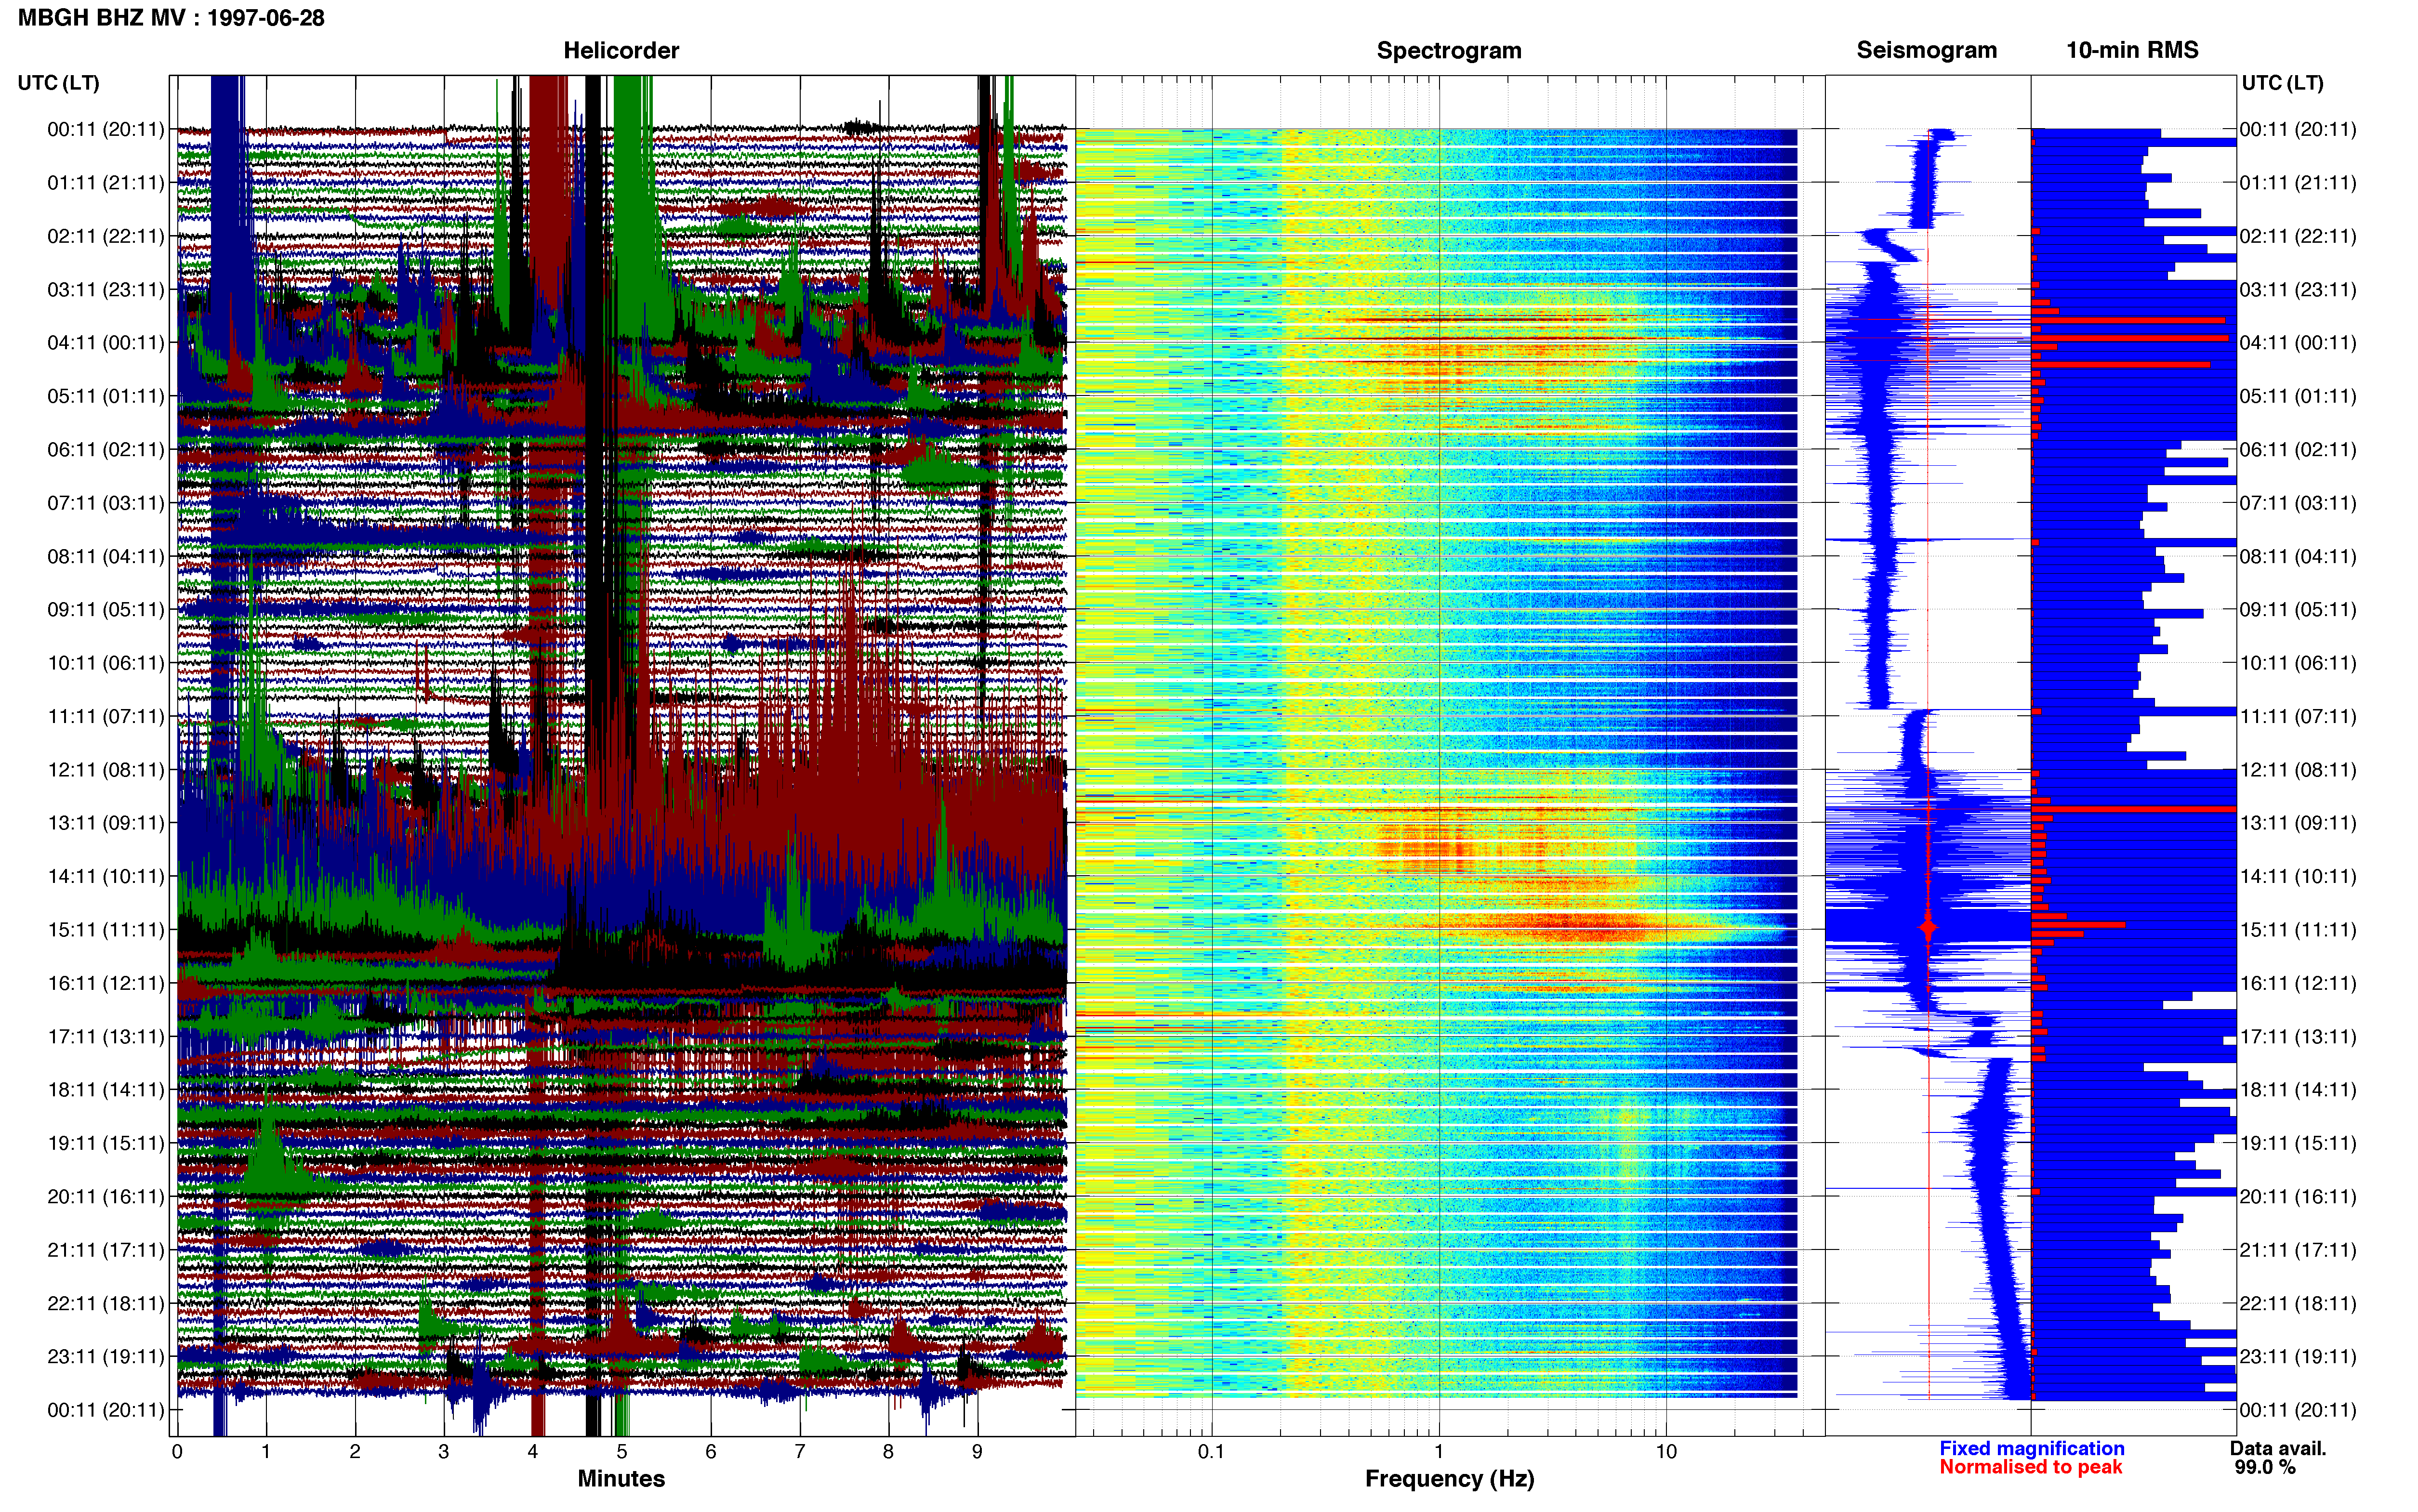Select the '10-min RMS' panel heading
Viewport: 2418px width, 1512px height.
tap(2132, 51)
